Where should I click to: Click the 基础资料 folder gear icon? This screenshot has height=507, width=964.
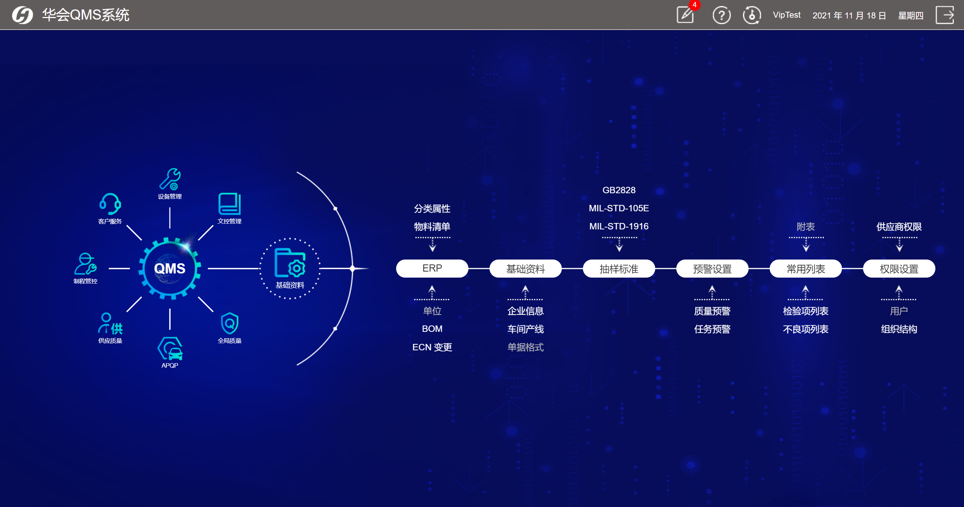coord(290,263)
